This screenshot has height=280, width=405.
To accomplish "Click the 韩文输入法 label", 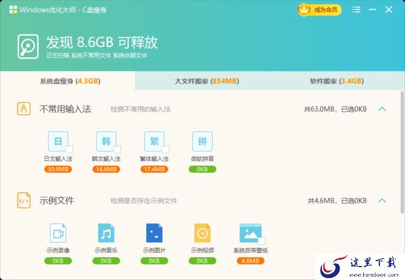I will (x=106, y=159).
